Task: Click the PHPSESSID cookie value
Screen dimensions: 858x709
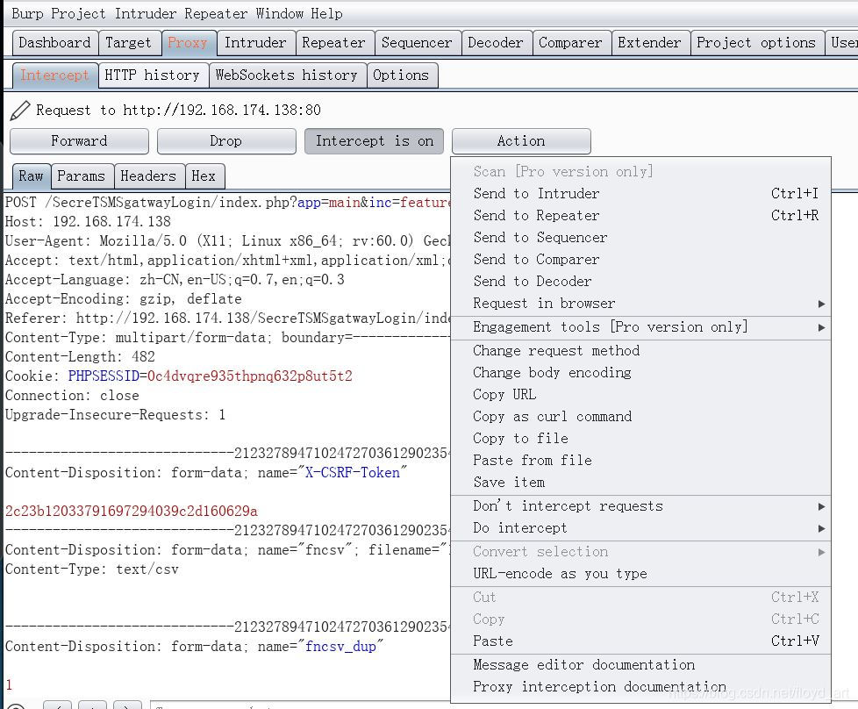Action: (x=250, y=376)
